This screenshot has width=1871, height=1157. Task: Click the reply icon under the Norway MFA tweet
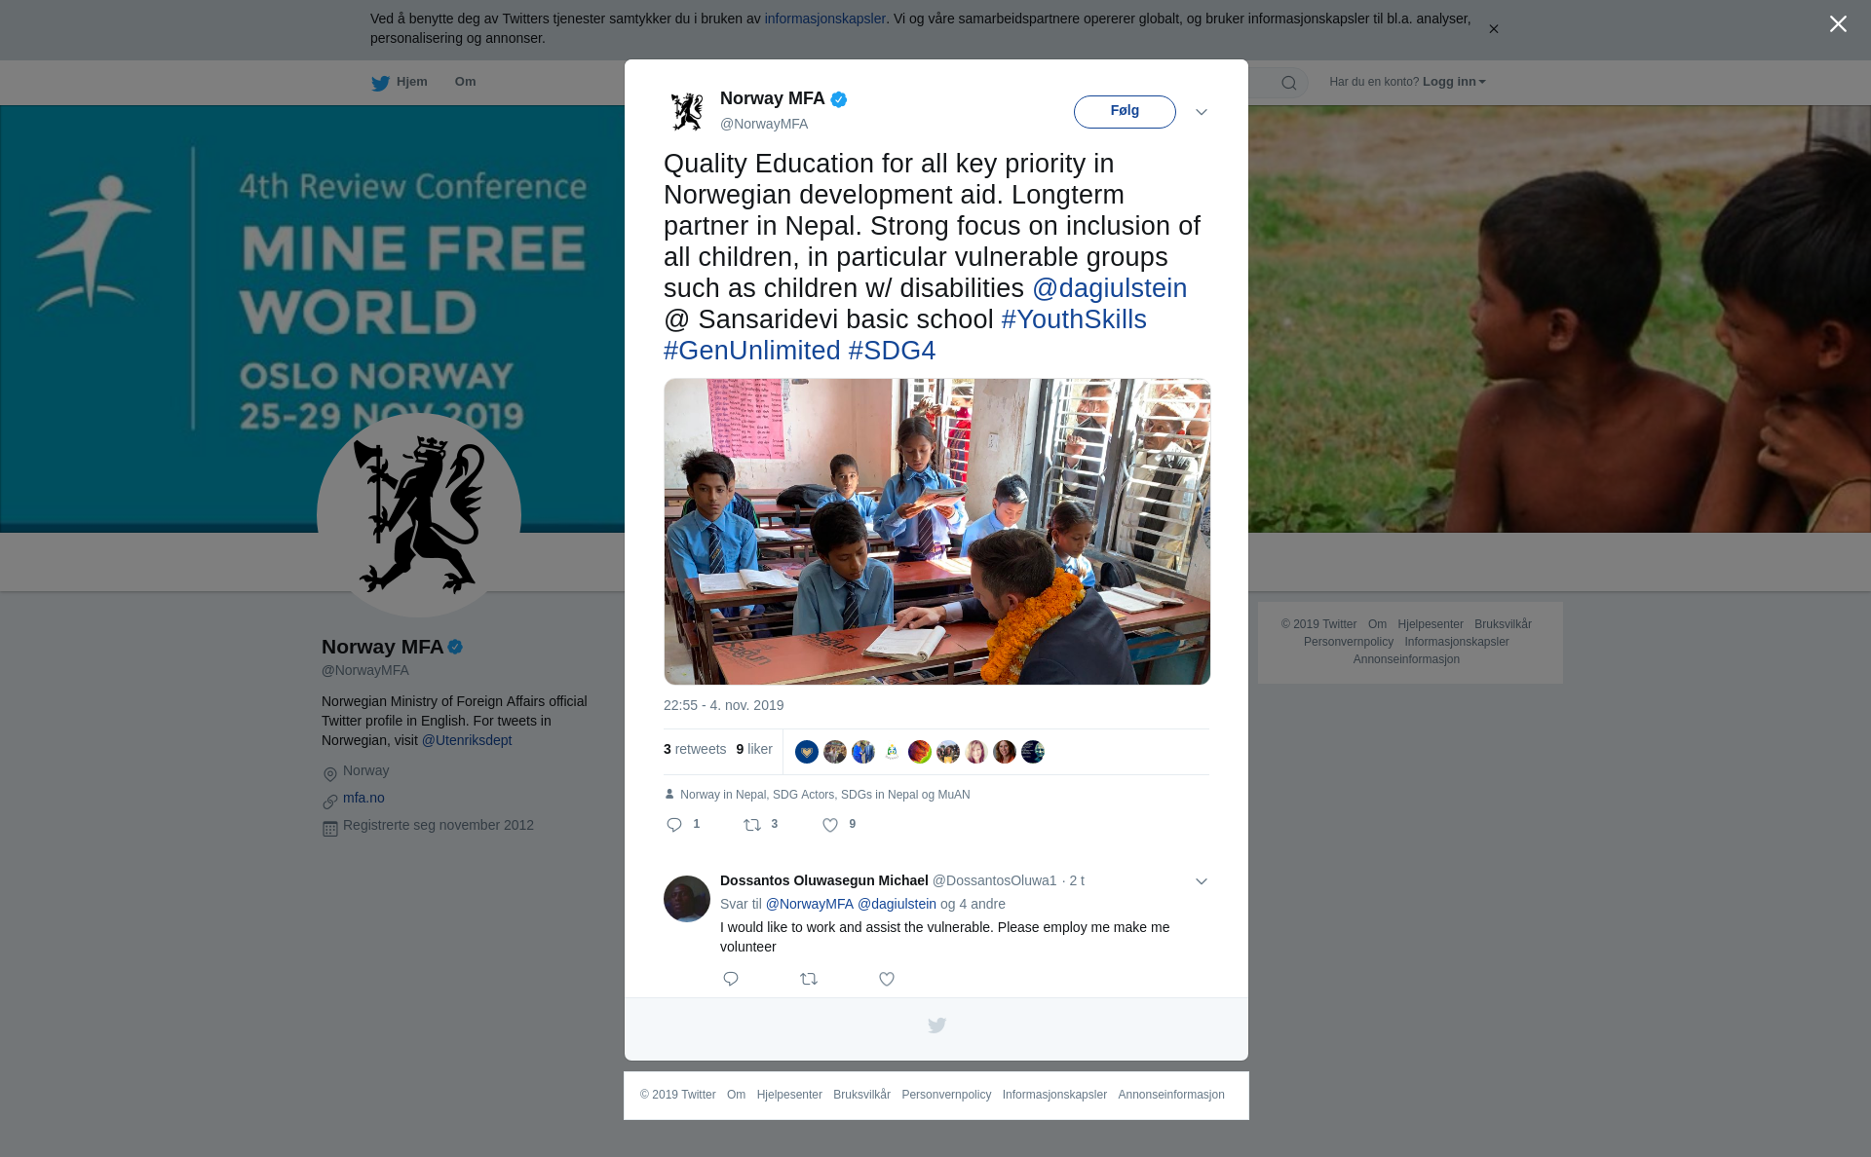click(674, 825)
